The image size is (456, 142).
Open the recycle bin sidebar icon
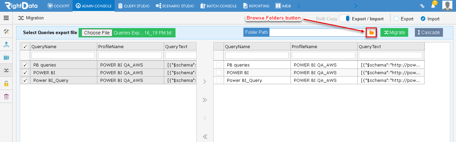pos(6,97)
